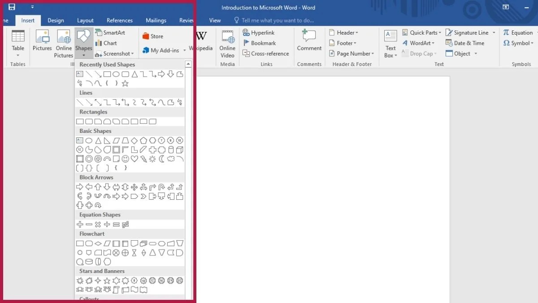The image size is (538, 303).
Task: Insert a Chart
Action: coord(106,43)
